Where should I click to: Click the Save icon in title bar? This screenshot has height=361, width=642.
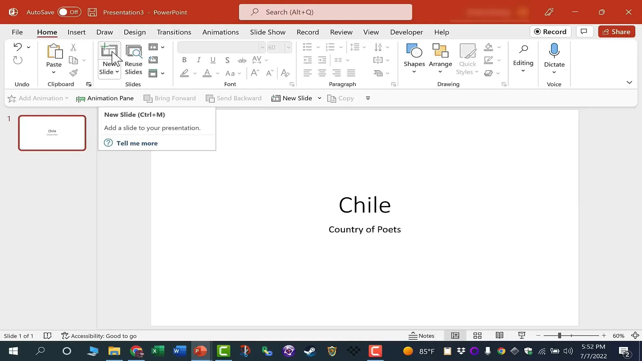coord(92,12)
